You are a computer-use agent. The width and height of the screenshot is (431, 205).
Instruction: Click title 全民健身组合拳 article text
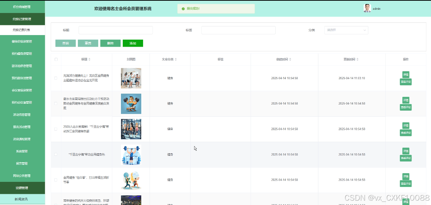[x=87, y=180]
